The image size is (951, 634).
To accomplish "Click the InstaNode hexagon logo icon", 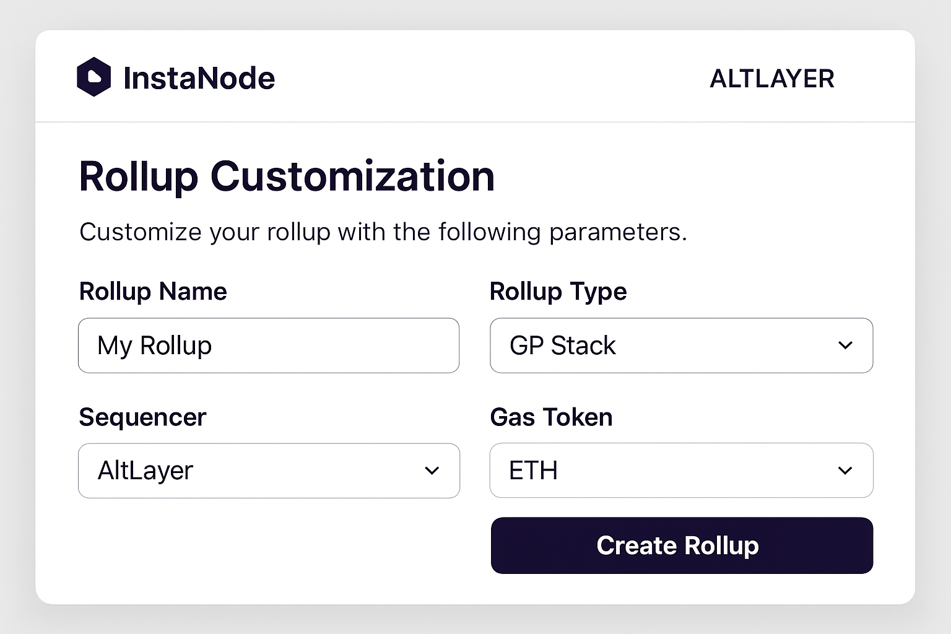I will coord(93,77).
